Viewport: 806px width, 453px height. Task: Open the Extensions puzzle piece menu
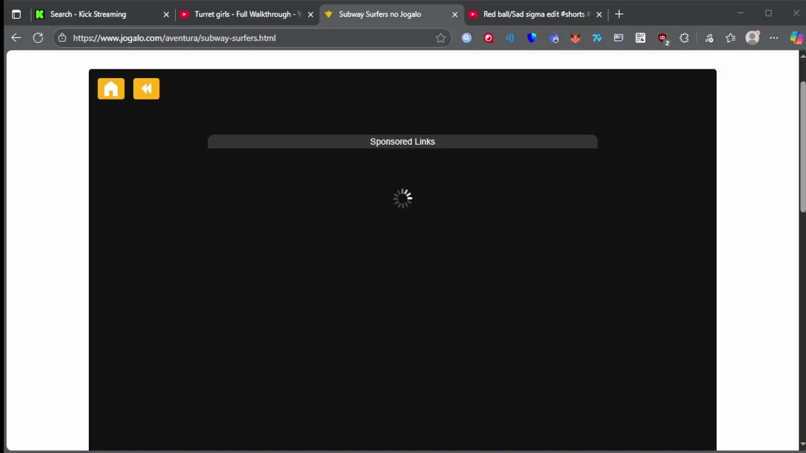684,38
